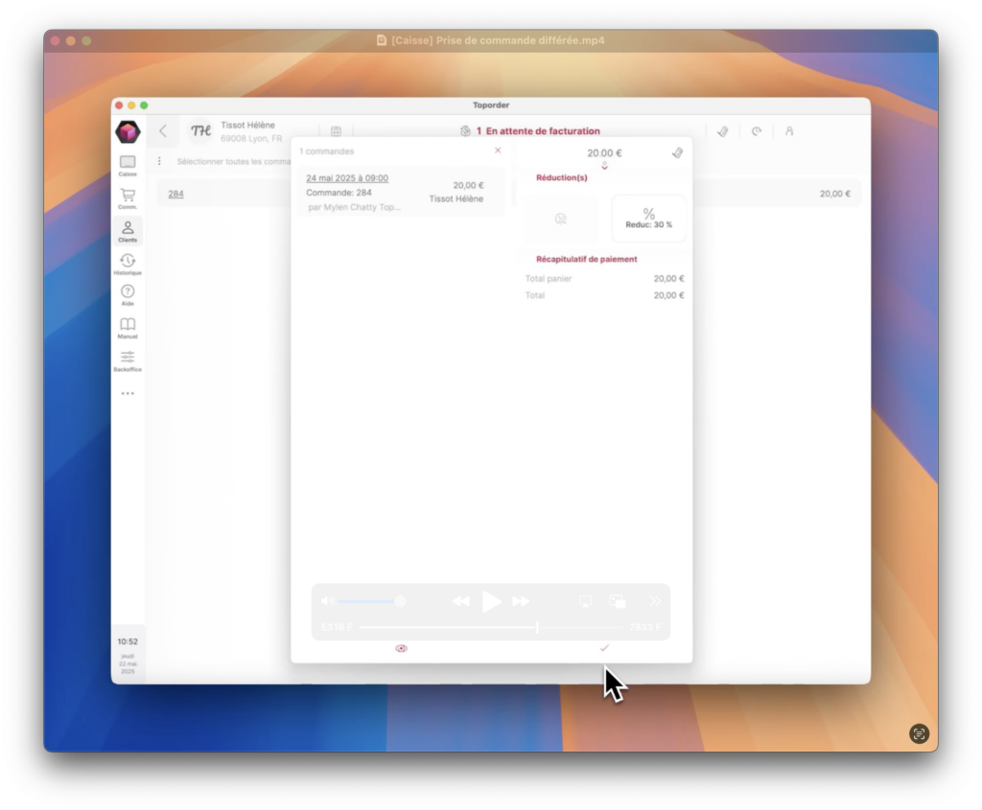Viewport: 982px width, 810px height.
Task: Open the Aide help icon
Action: coord(128,295)
